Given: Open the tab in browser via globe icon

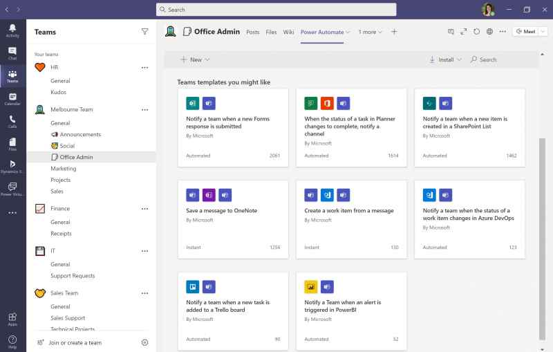Looking at the screenshot, I should point(489,32).
